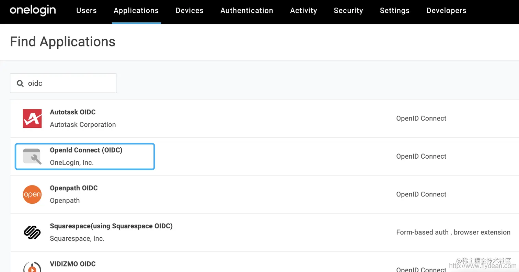The height and width of the screenshot is (272, 519).
Task: Focus the application search field containing oidc
Action: coord(64,83)
